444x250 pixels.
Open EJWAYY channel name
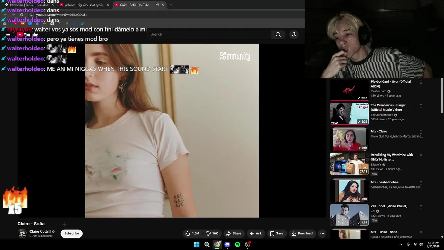376,165
